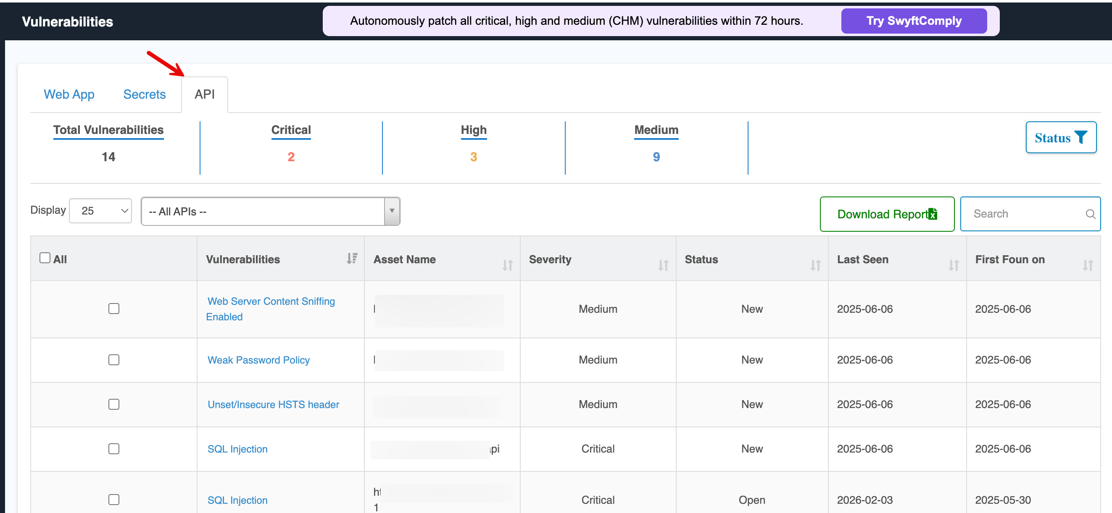Click the Download Report button
Screen dimensions: 1112x513
tap(886, 214)
